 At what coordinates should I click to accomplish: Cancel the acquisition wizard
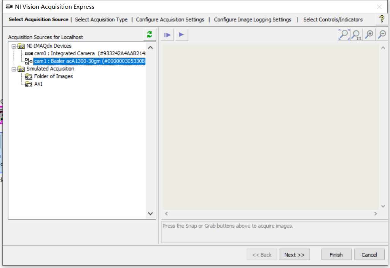pos(369,255)
